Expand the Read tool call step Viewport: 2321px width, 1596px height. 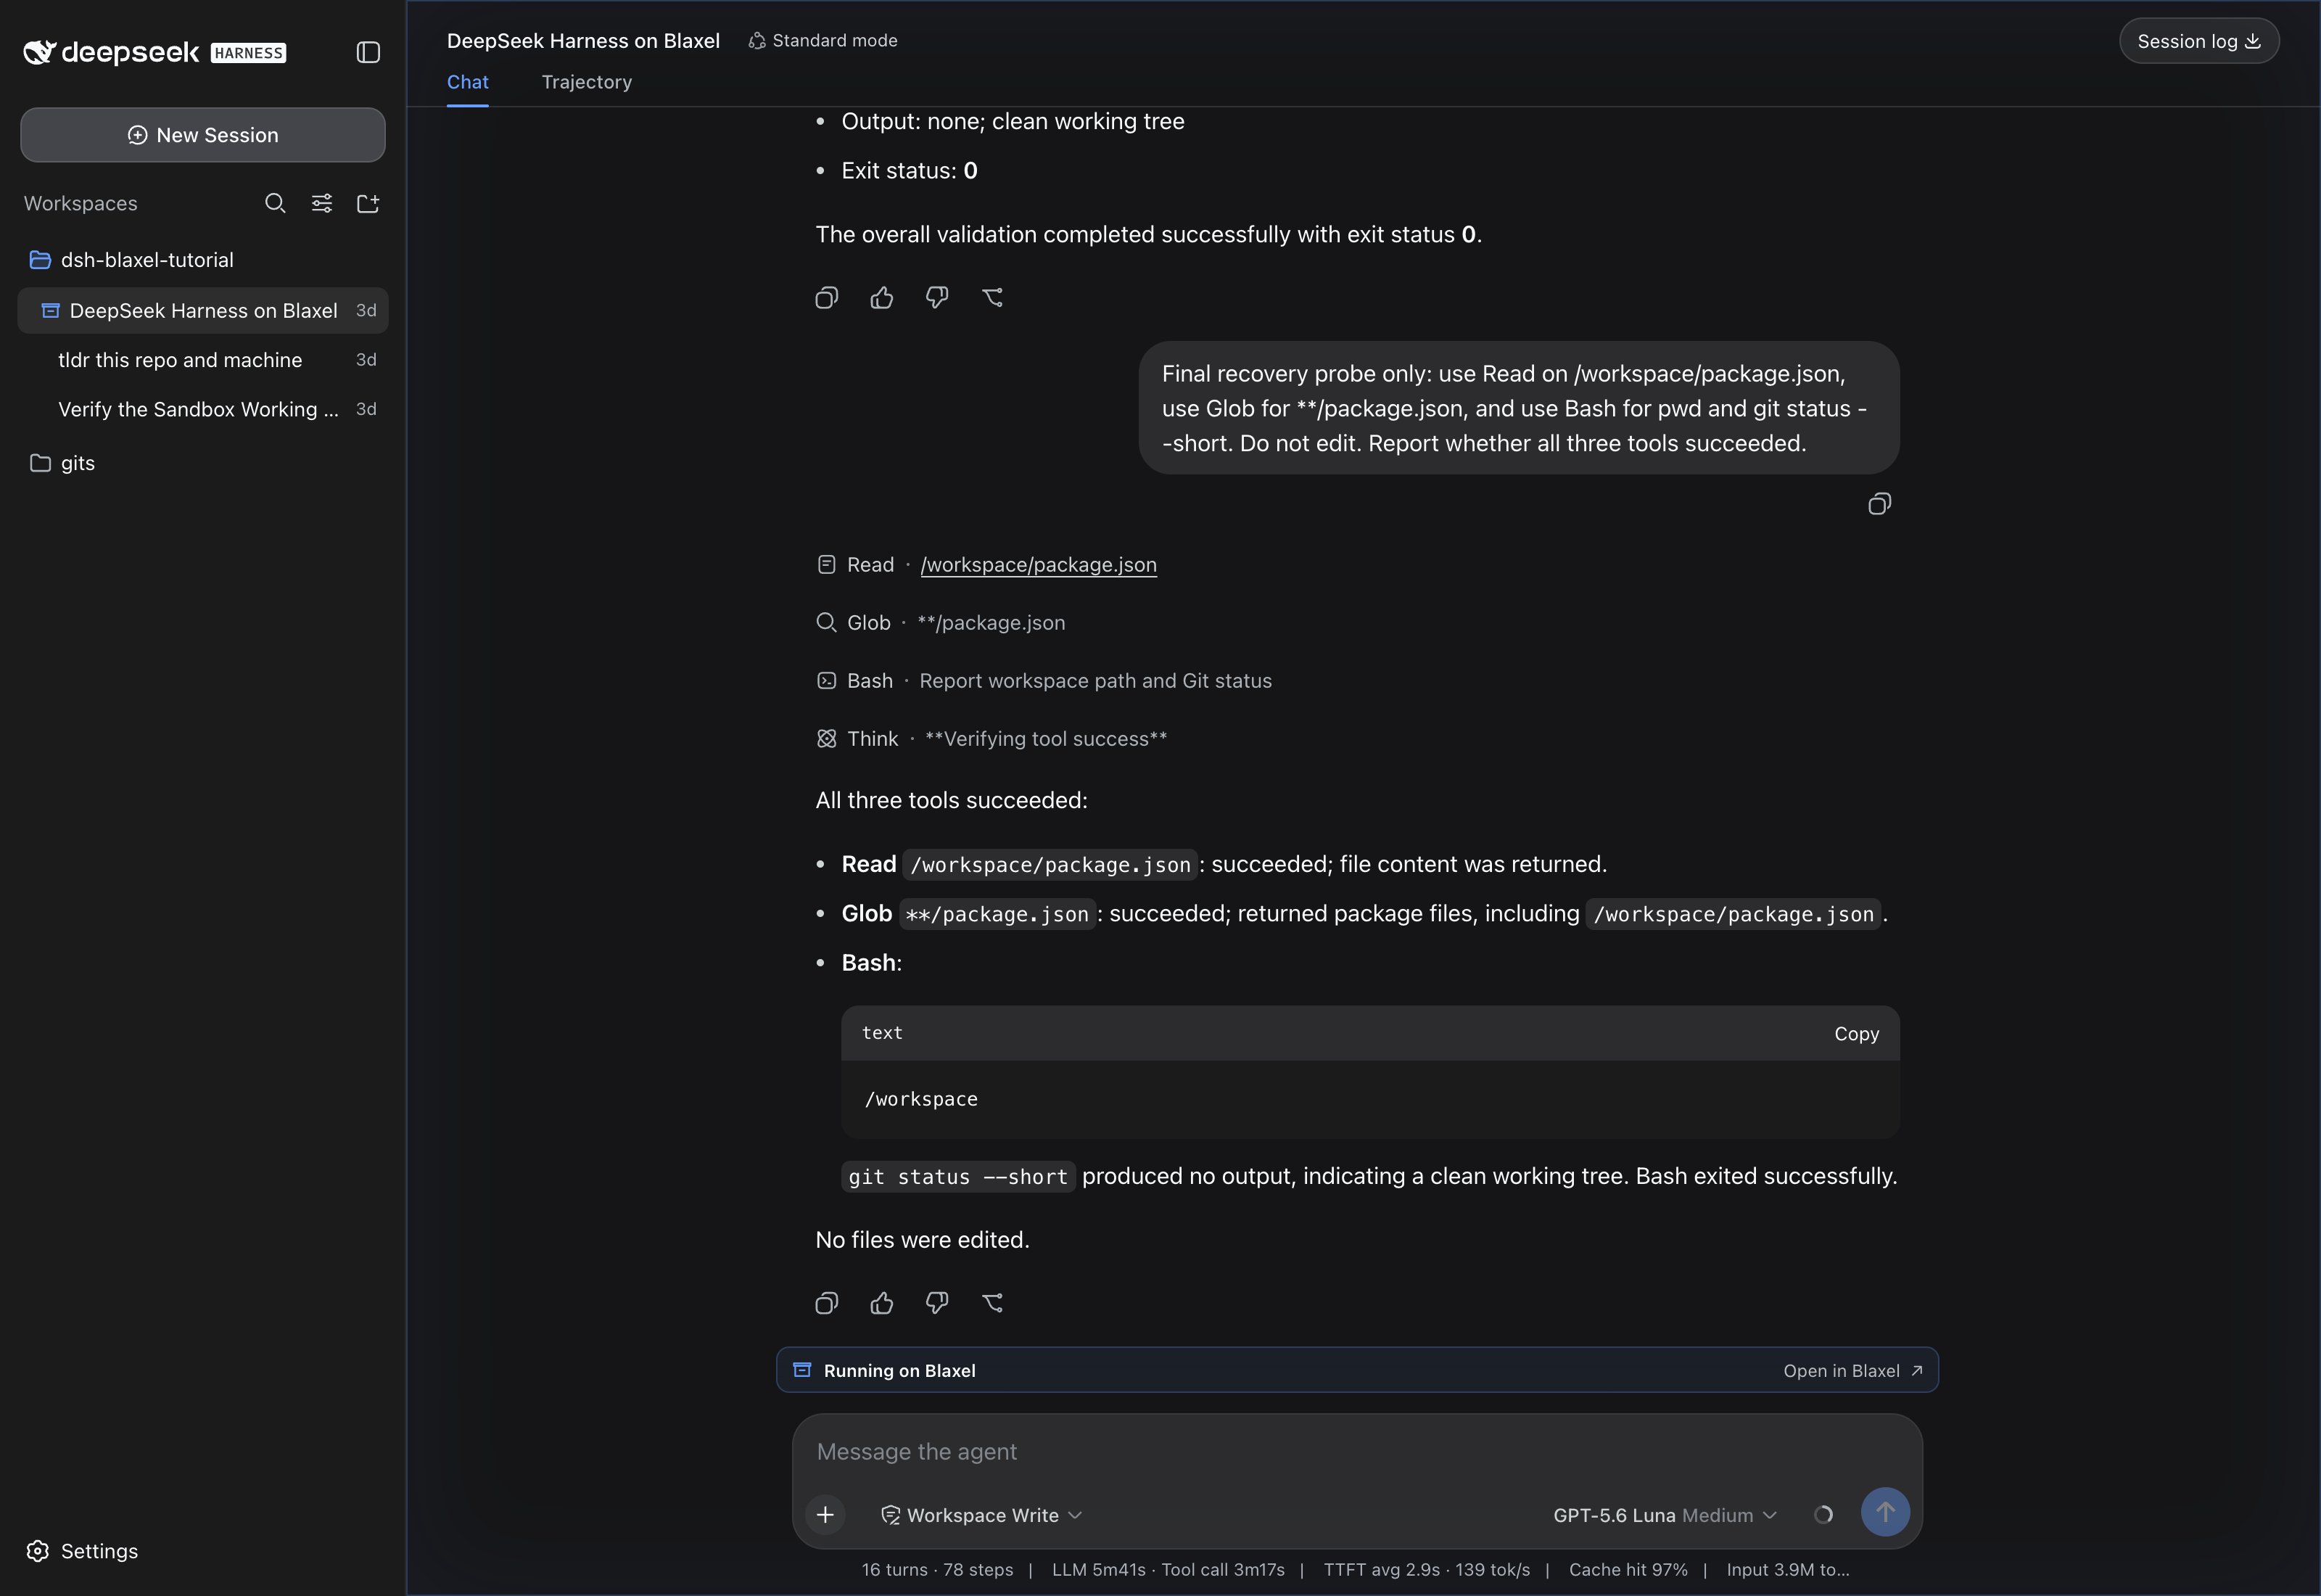(x=856, y=565)
